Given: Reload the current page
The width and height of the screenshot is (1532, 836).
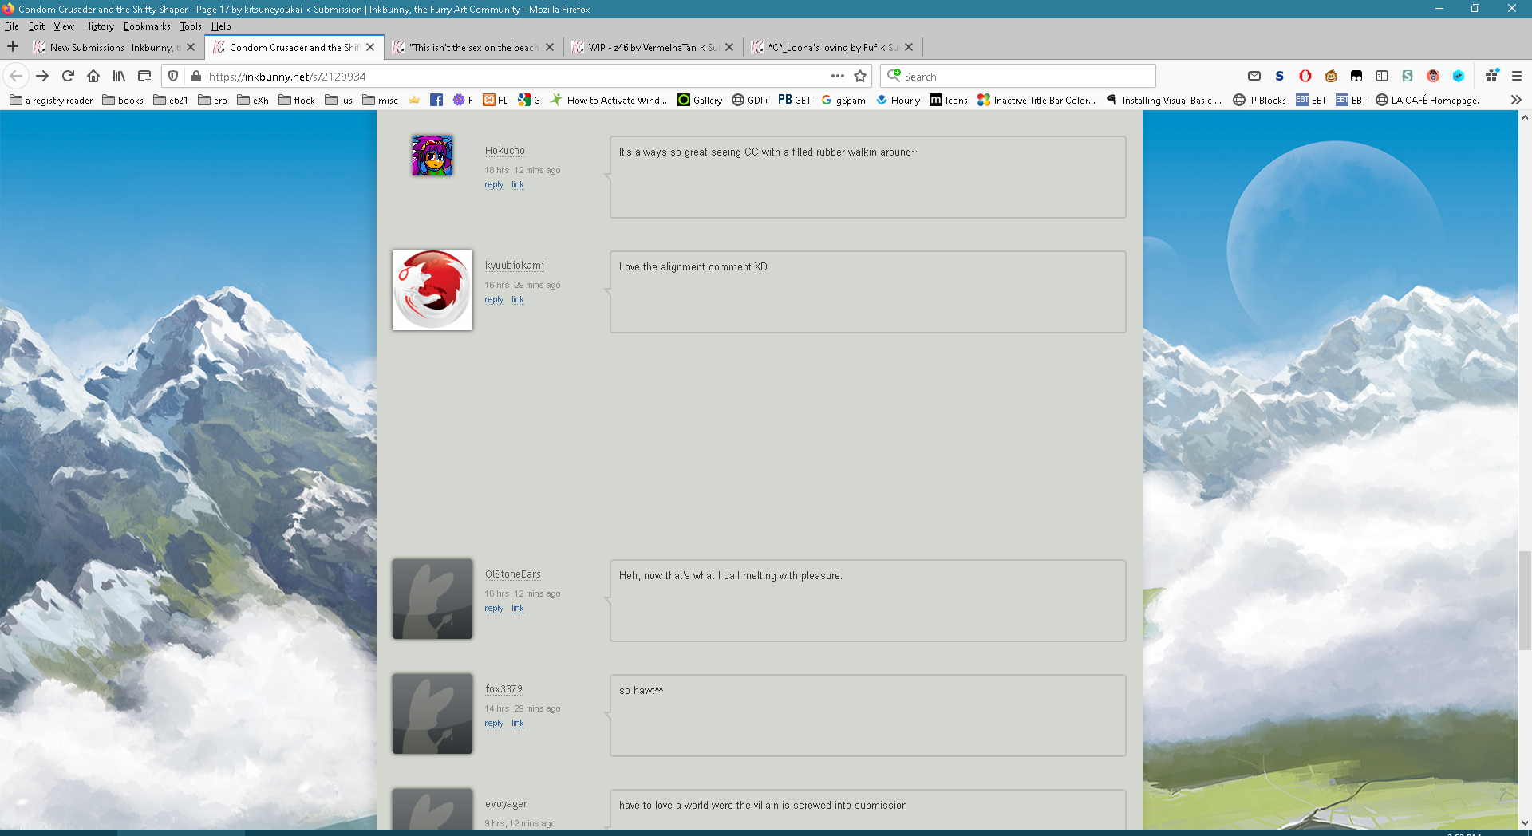Looking at the screenshot, I should pyautogui.click(x=68, y=76).
